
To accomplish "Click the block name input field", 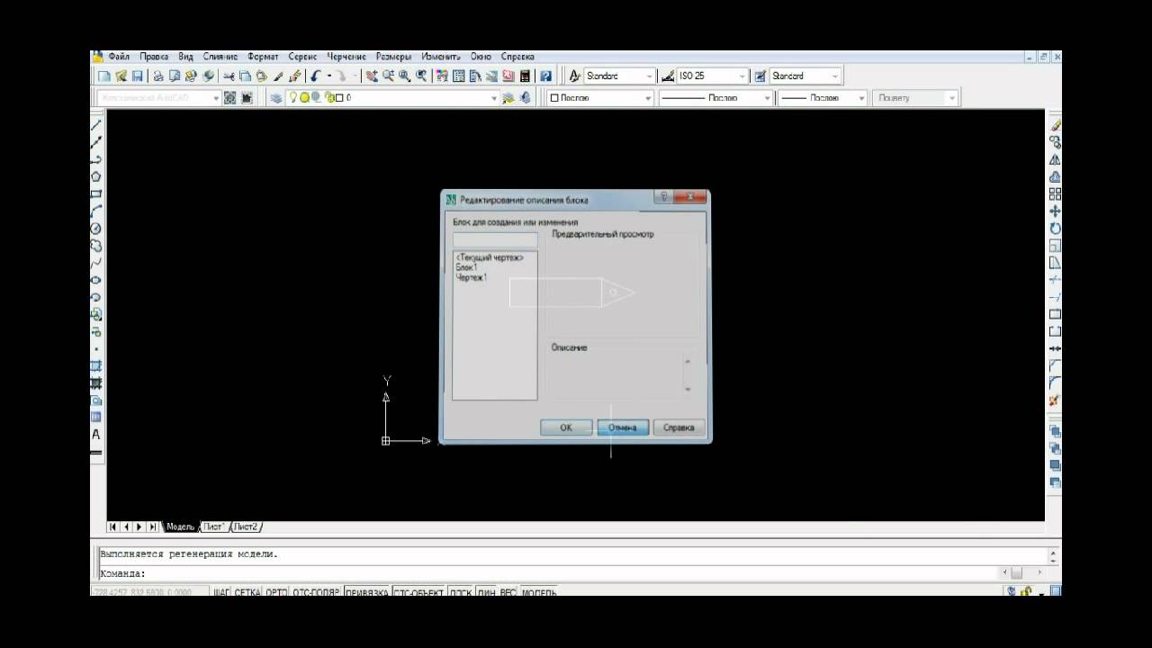I will click(x=495, y=240).
